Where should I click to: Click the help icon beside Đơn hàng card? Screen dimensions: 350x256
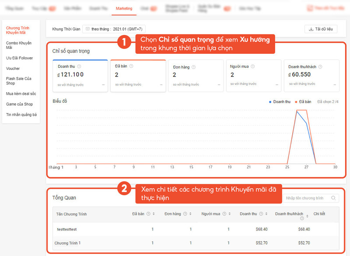coord(193,66)
